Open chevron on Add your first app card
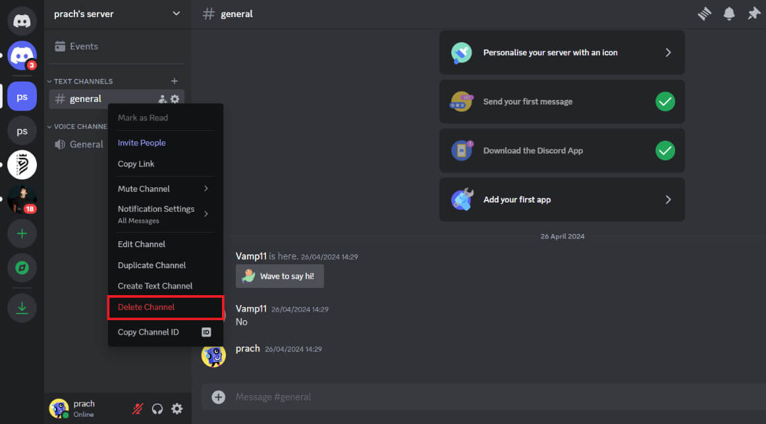 tap(668, 200)
